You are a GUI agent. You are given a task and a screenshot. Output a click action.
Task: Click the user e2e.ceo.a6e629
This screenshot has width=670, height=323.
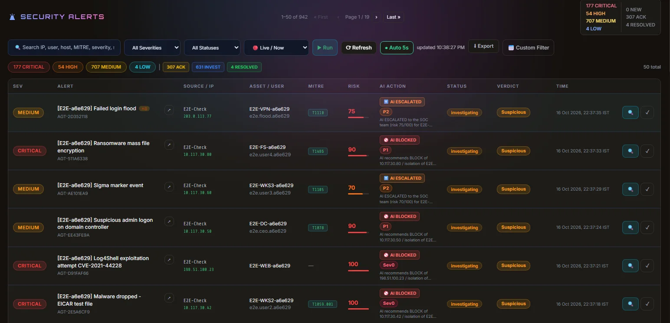click(x=268, y=231)
